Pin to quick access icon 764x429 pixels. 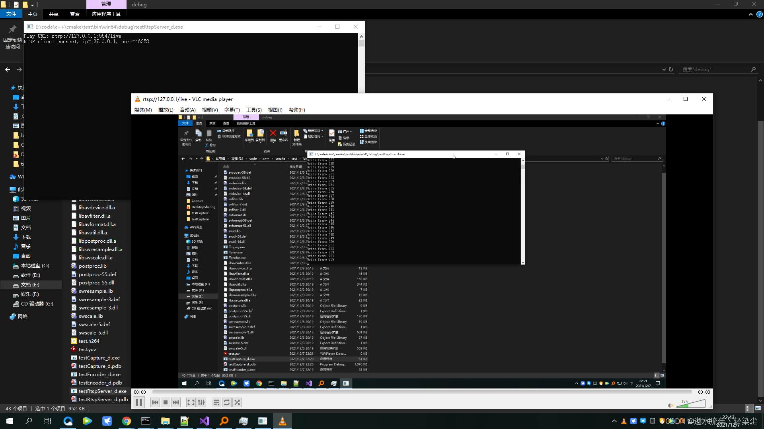[12, 38]
